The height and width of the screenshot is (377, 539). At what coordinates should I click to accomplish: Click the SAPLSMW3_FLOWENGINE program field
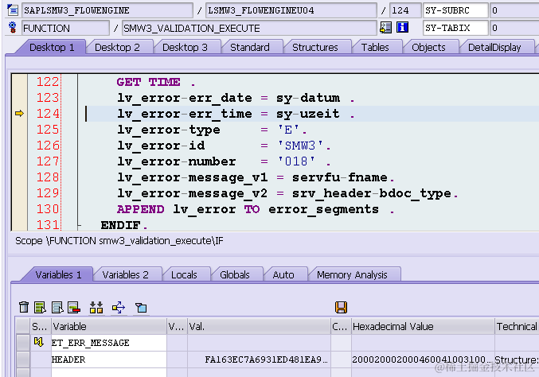[x=107, y=10]
